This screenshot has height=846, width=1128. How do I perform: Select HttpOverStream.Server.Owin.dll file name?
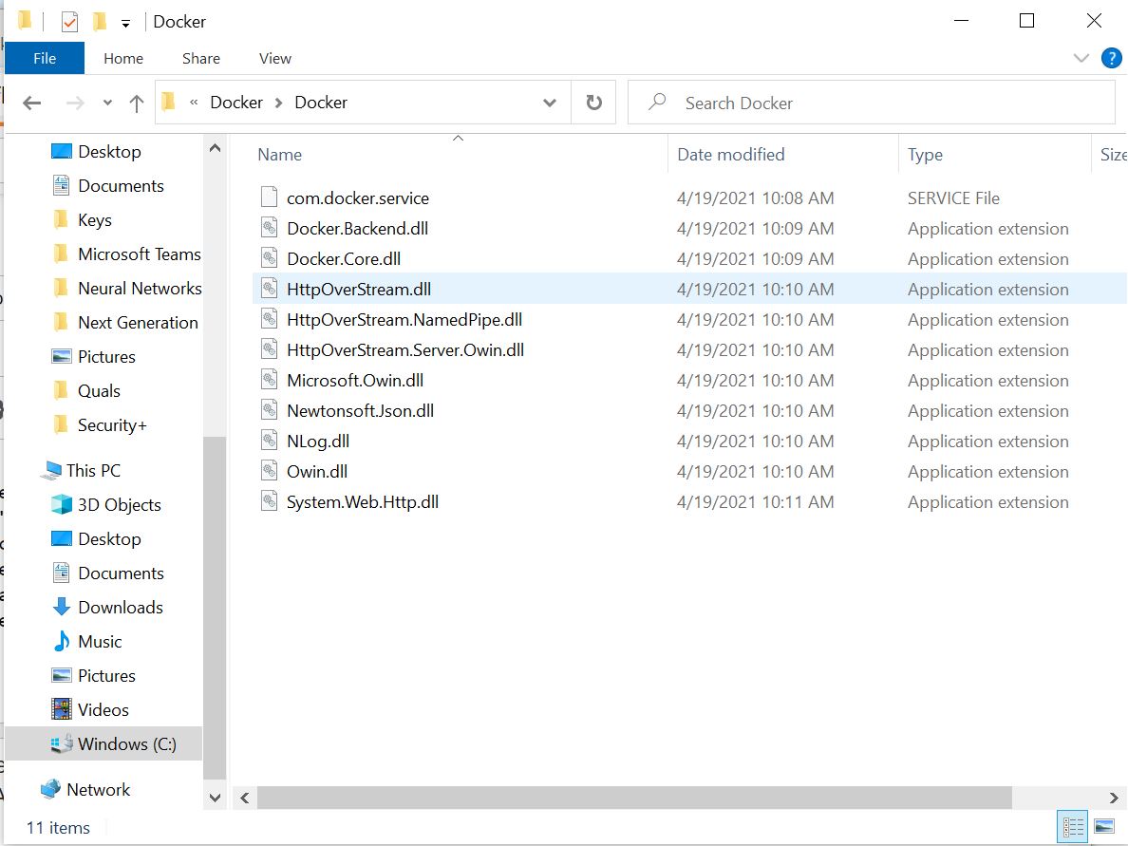click(x=405, y=349)
